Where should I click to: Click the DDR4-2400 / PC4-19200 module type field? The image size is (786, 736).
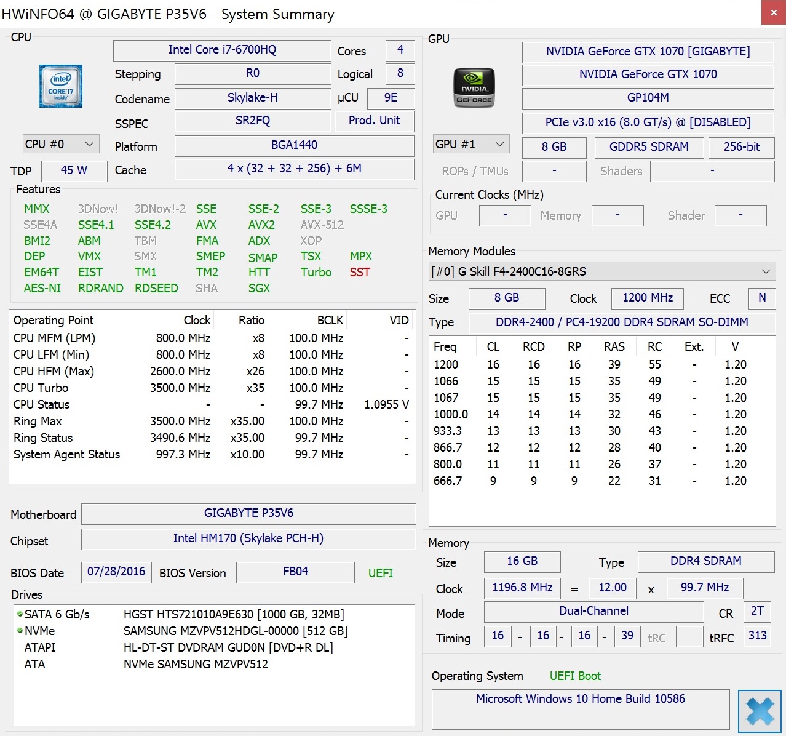(622, 323)
